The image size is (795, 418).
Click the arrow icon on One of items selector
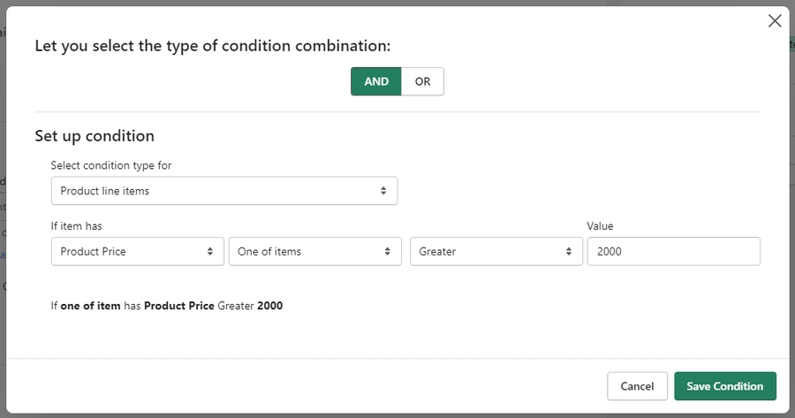pos(387,252)
